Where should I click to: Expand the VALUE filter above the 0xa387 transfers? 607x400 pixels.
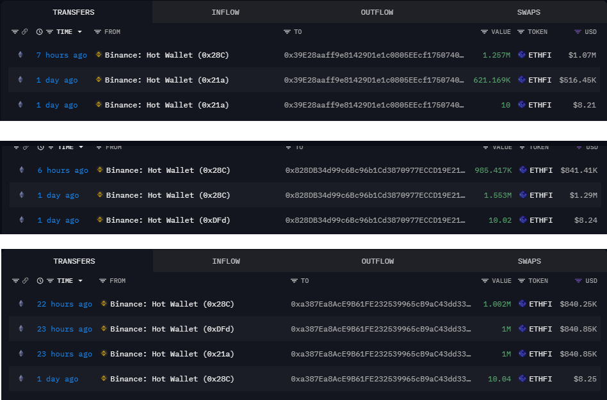tap(486, 281)
